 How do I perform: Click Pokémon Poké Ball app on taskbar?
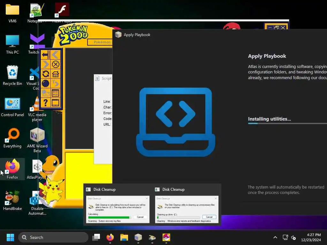pos(166,237)
